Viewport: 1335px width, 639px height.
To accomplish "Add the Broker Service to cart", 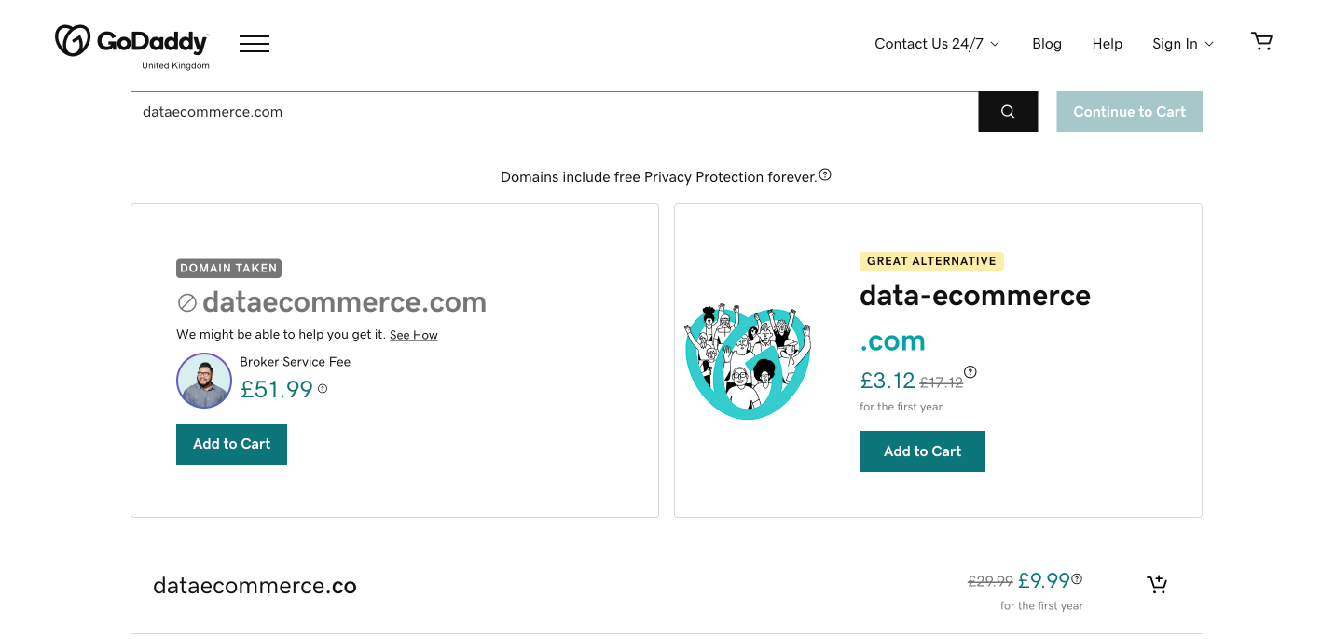I will pos(231,443).
